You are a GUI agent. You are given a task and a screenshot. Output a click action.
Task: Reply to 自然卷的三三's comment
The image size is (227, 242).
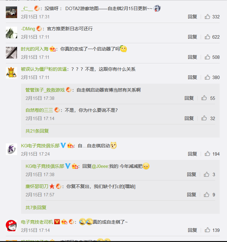tap(189, 118)
